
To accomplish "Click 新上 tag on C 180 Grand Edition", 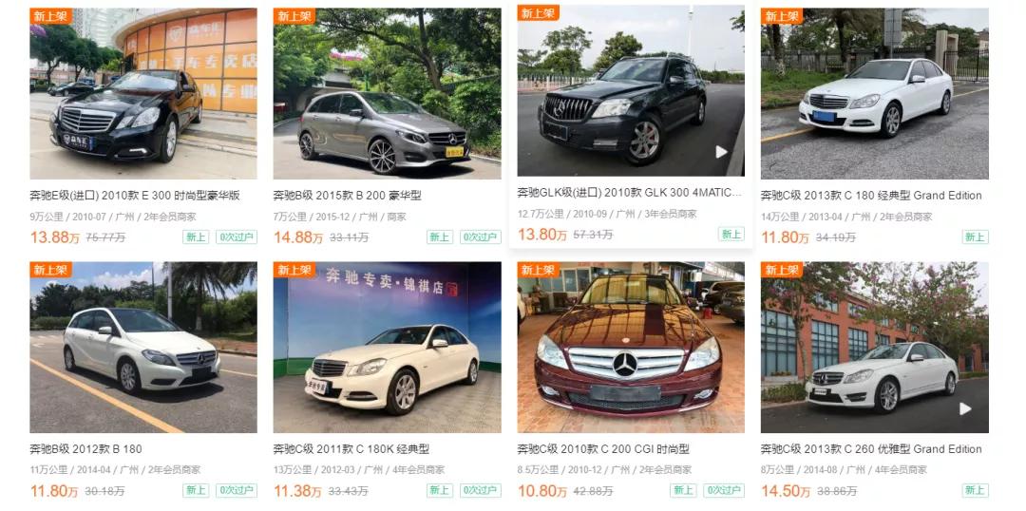I will click(x=975, y=237).
